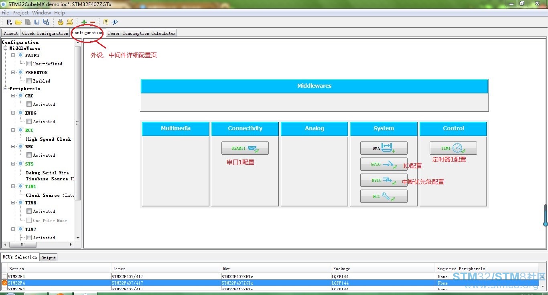This screenshot has width=548, height=295.
Task: Collapse the FATFS tree node
Action: (13, 55)
